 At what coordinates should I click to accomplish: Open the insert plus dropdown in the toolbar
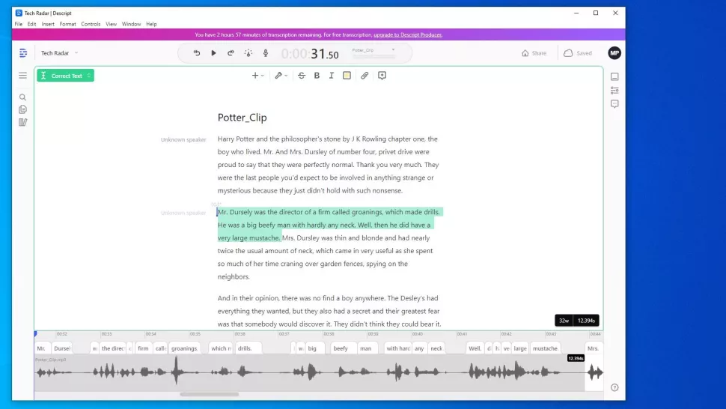[x=257, y=76]
